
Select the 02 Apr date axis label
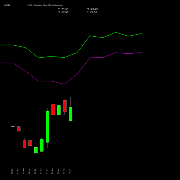pos(35,171)
